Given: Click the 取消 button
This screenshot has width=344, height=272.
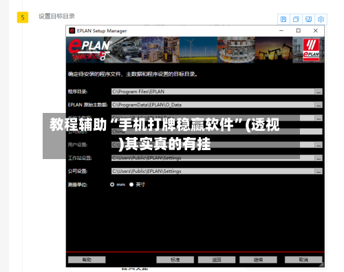Looking at the screenshot, I should 303,260.
